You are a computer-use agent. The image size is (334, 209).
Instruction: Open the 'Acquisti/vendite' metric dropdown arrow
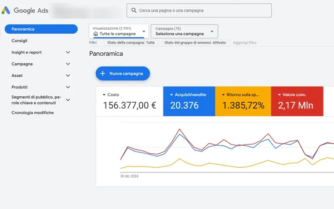tap(172, 95)
